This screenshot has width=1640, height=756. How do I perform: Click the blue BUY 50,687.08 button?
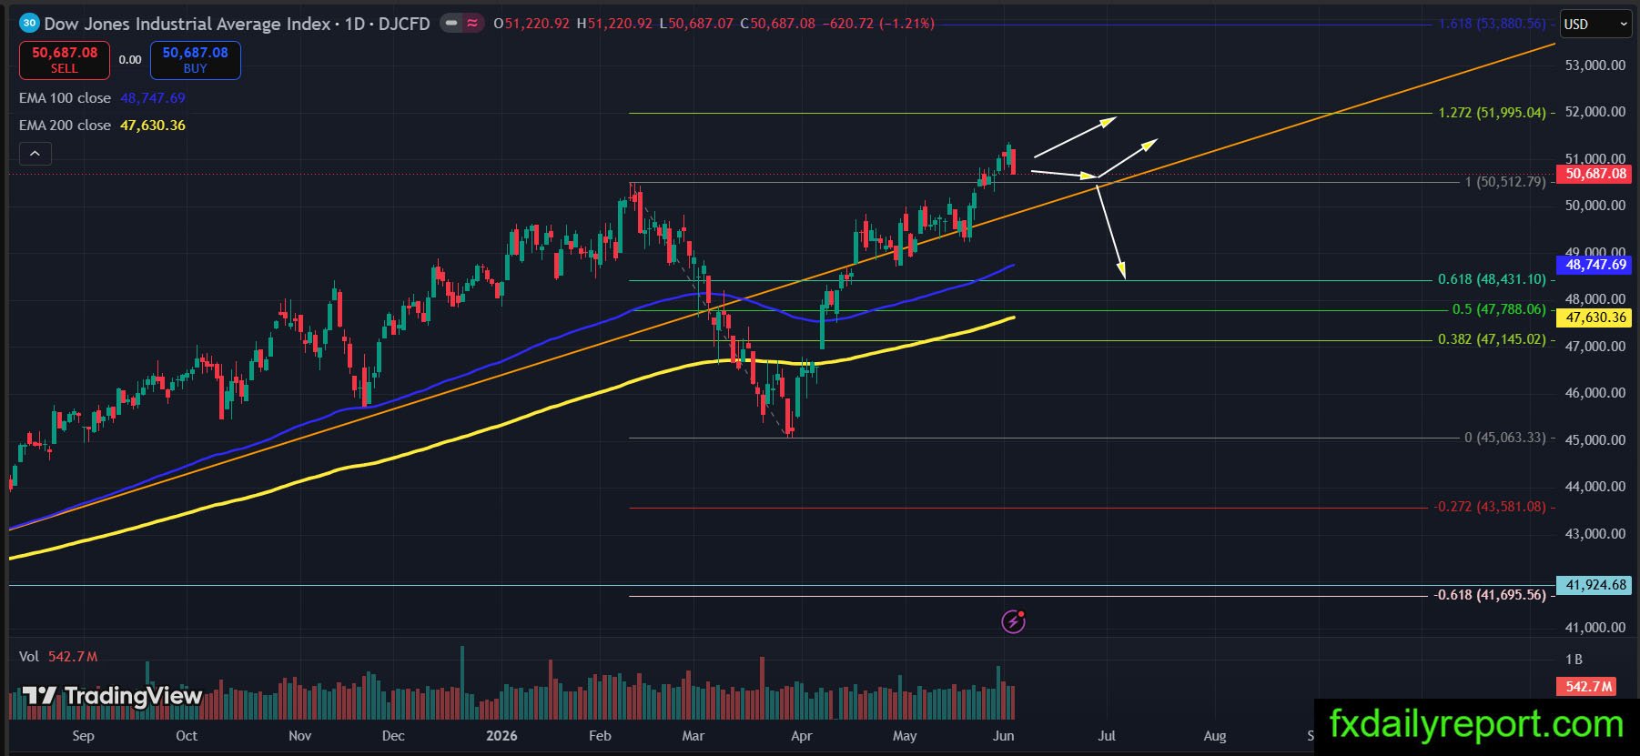(196, 60)
